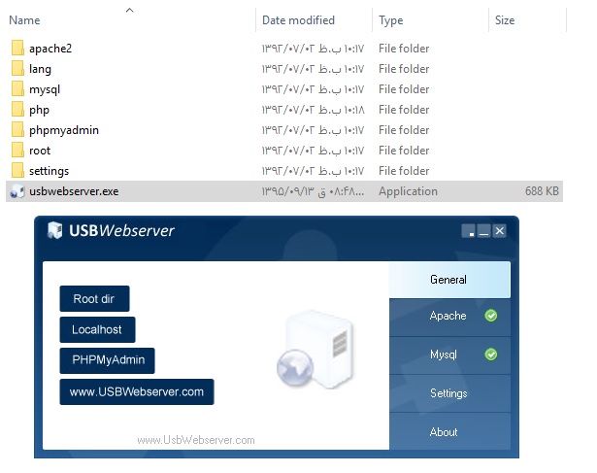Click the USBWebserver logo icon in title bar
Image resolution: width=597 pixels, height=473 pixels.
pyautogui.click(x=55, y=231)
